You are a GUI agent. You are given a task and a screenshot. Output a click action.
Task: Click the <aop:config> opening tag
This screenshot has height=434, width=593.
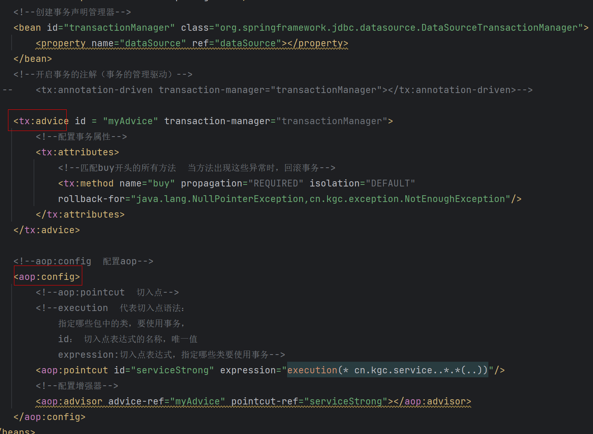(x=47, y=277)
